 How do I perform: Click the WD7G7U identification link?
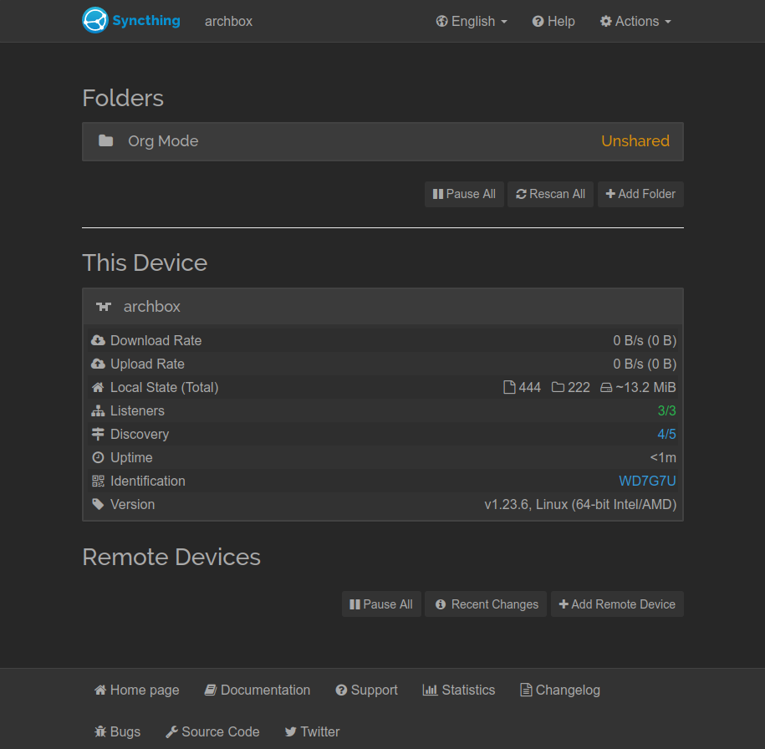coord(647,481)
